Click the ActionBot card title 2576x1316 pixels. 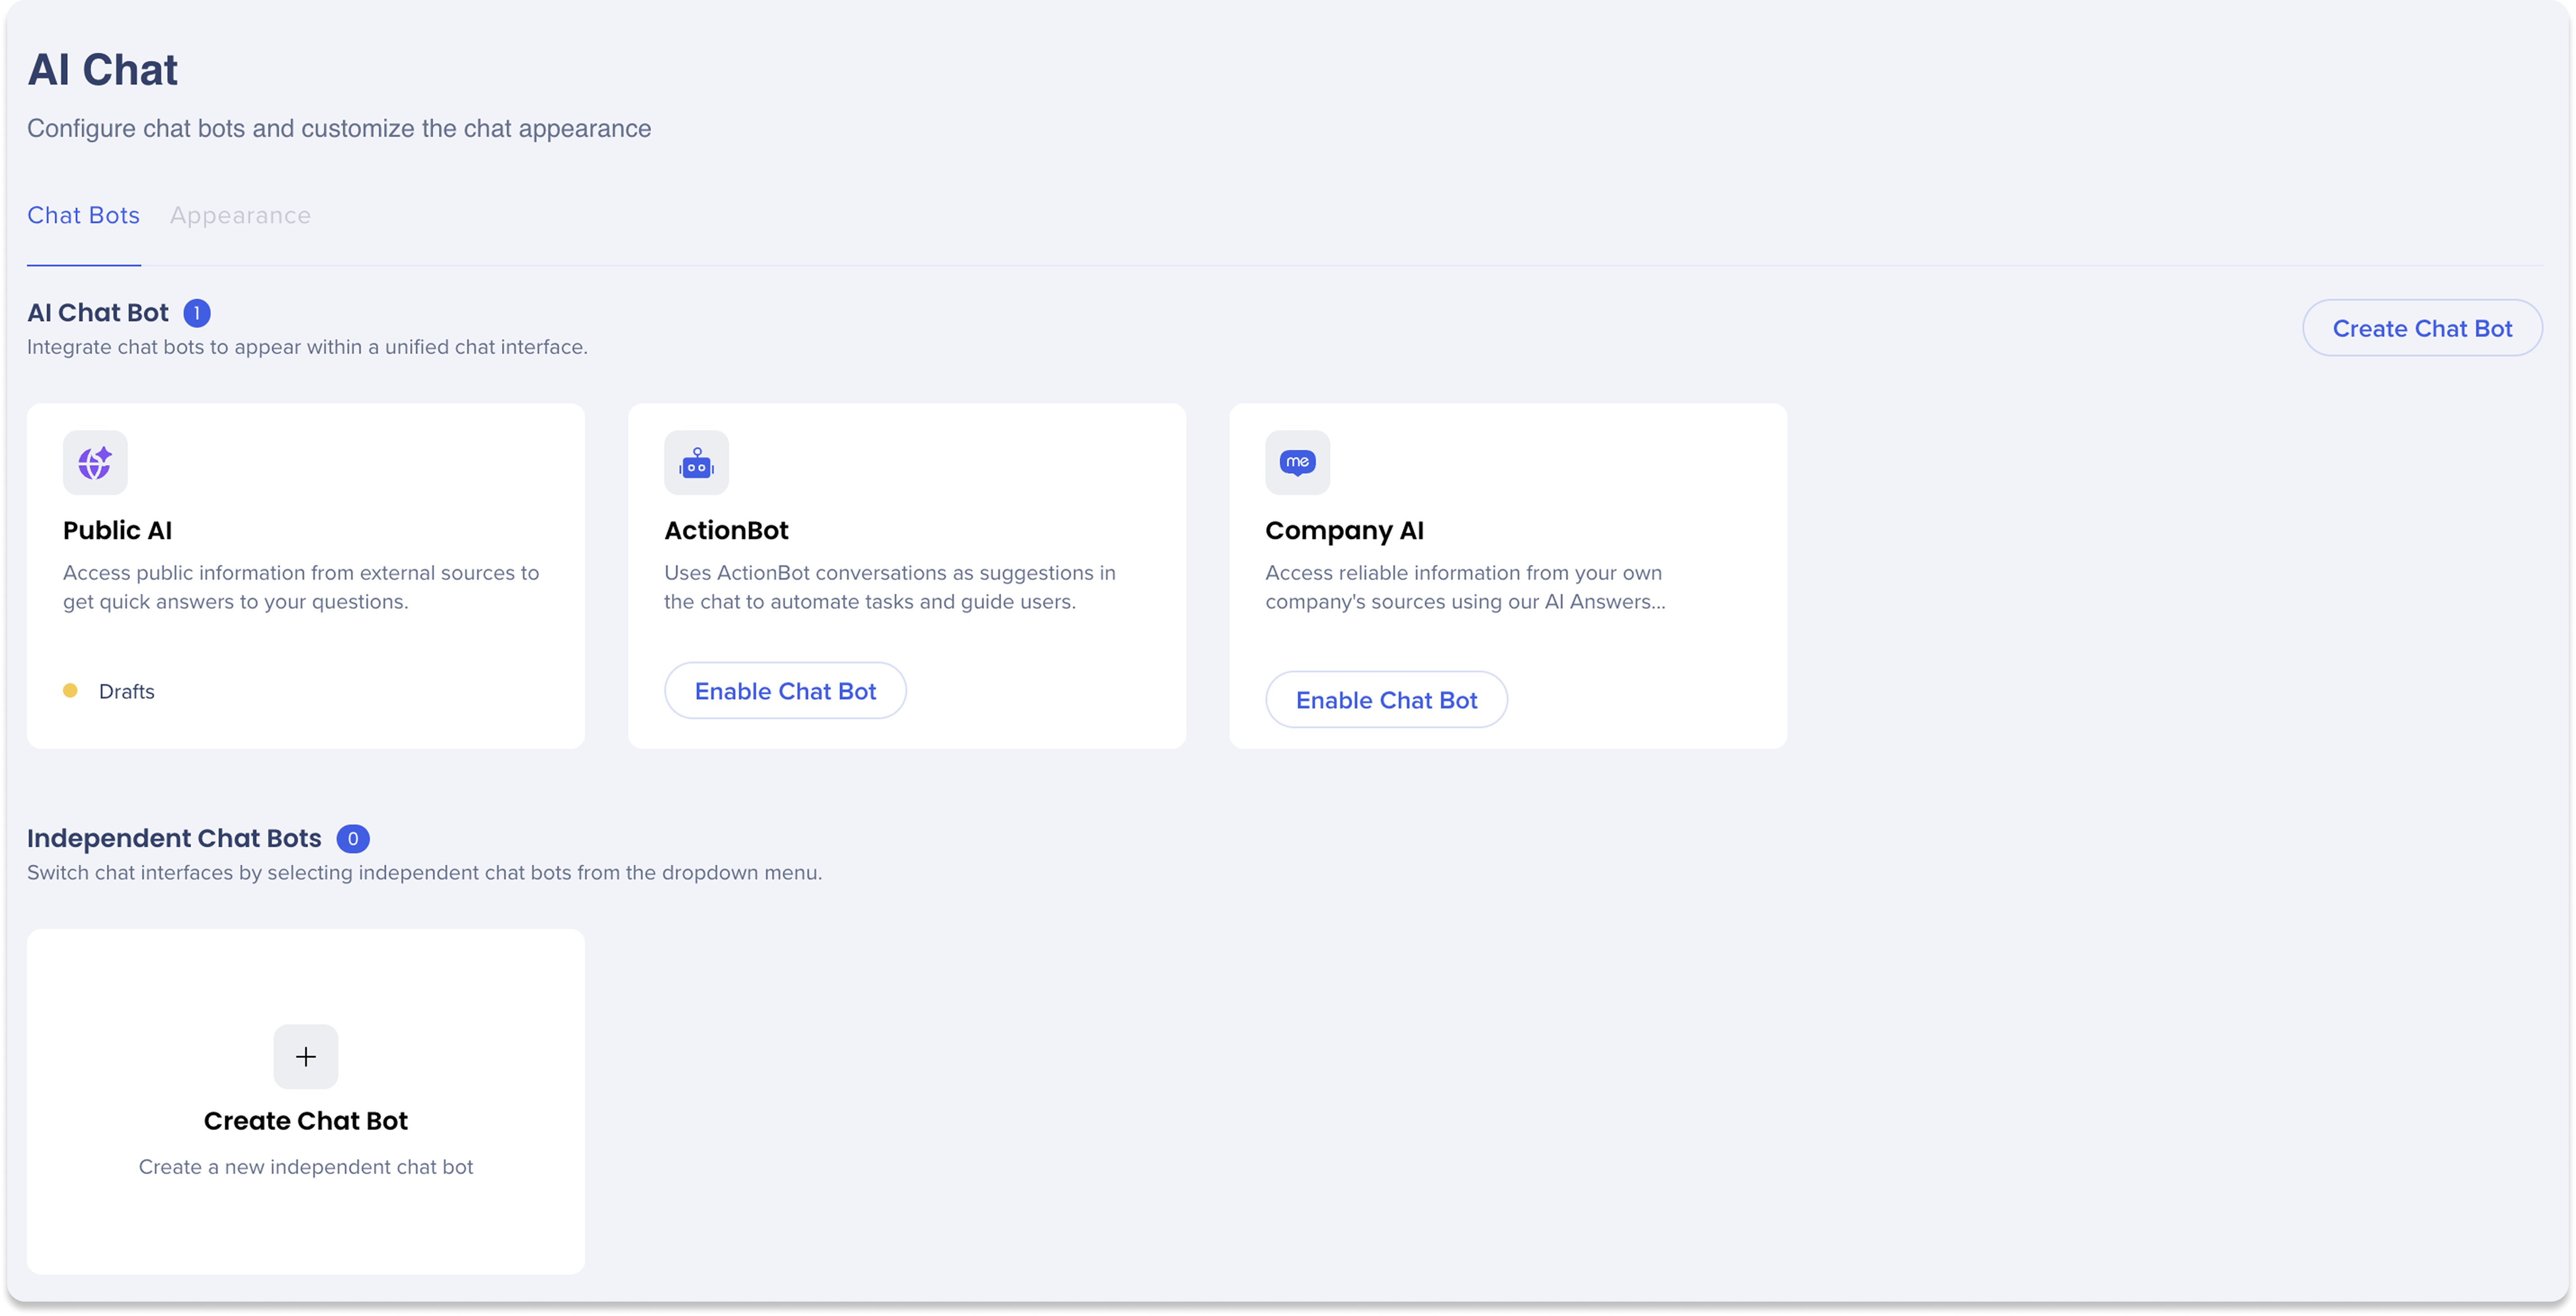pyautogui.click(x=726, y=530)
